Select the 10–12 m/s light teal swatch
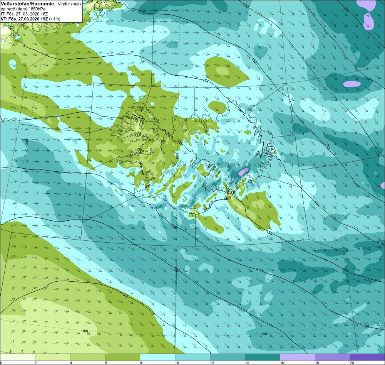 pyautogui.click(x=192, y=357)
